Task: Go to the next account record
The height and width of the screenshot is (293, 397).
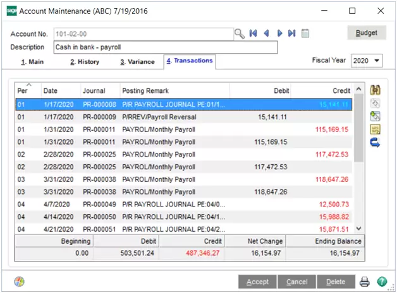Action: coord(279,33)
